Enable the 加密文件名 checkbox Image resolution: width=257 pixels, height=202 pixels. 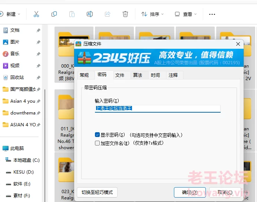(97, 143)
